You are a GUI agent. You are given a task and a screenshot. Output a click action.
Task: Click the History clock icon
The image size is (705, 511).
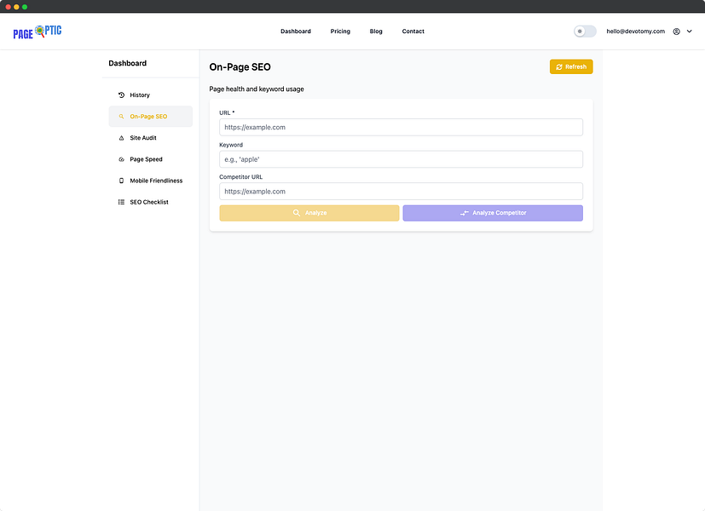pyautogui.click(x=121, y=95)
